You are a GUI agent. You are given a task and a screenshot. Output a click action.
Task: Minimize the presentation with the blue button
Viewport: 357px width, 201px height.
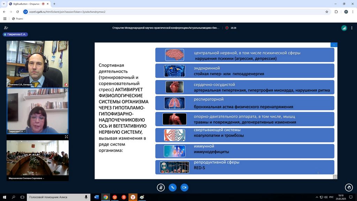pos(334,45)
